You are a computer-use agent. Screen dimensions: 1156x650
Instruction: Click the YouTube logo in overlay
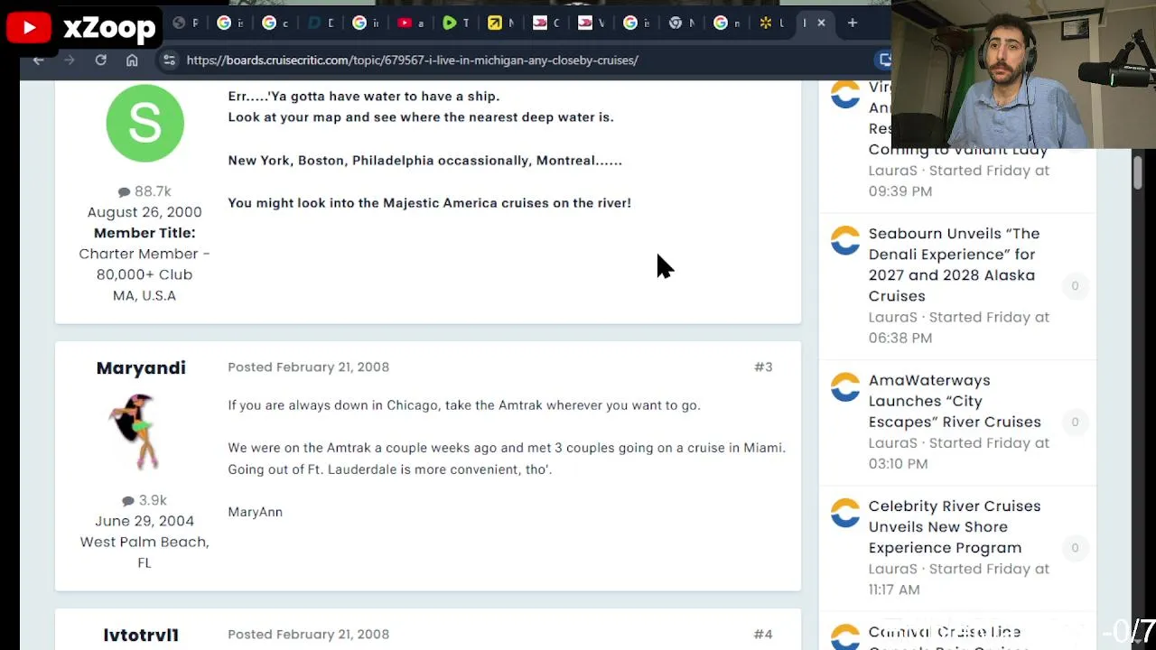28,28
